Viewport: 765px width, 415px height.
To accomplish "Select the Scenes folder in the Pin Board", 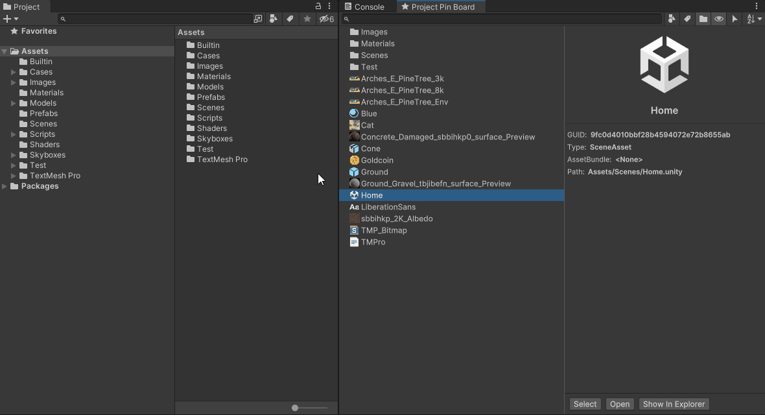I will (x=451, y=56).
